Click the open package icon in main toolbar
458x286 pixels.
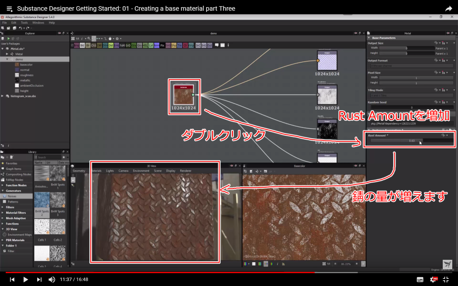pyautogui.click(x=8, y=28)
